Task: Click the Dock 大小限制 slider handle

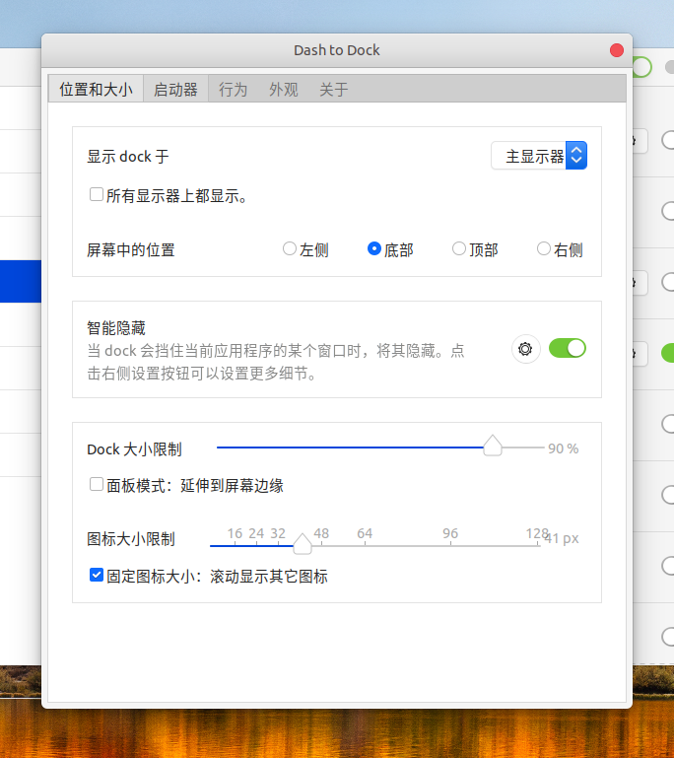Action: (493, 446)
